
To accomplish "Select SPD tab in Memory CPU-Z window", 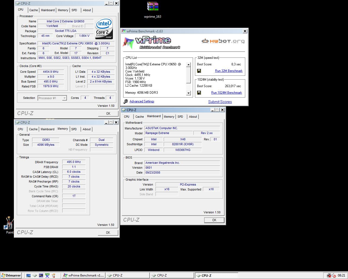I will tap(74, 129).
